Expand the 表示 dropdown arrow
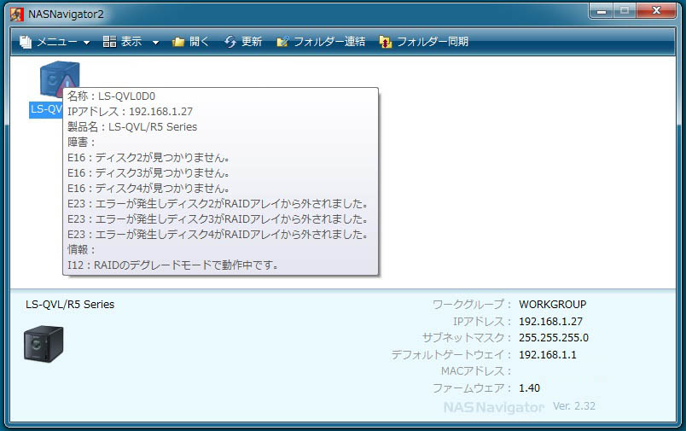Screen dimensions: 686x431 (x=155, y=43)
